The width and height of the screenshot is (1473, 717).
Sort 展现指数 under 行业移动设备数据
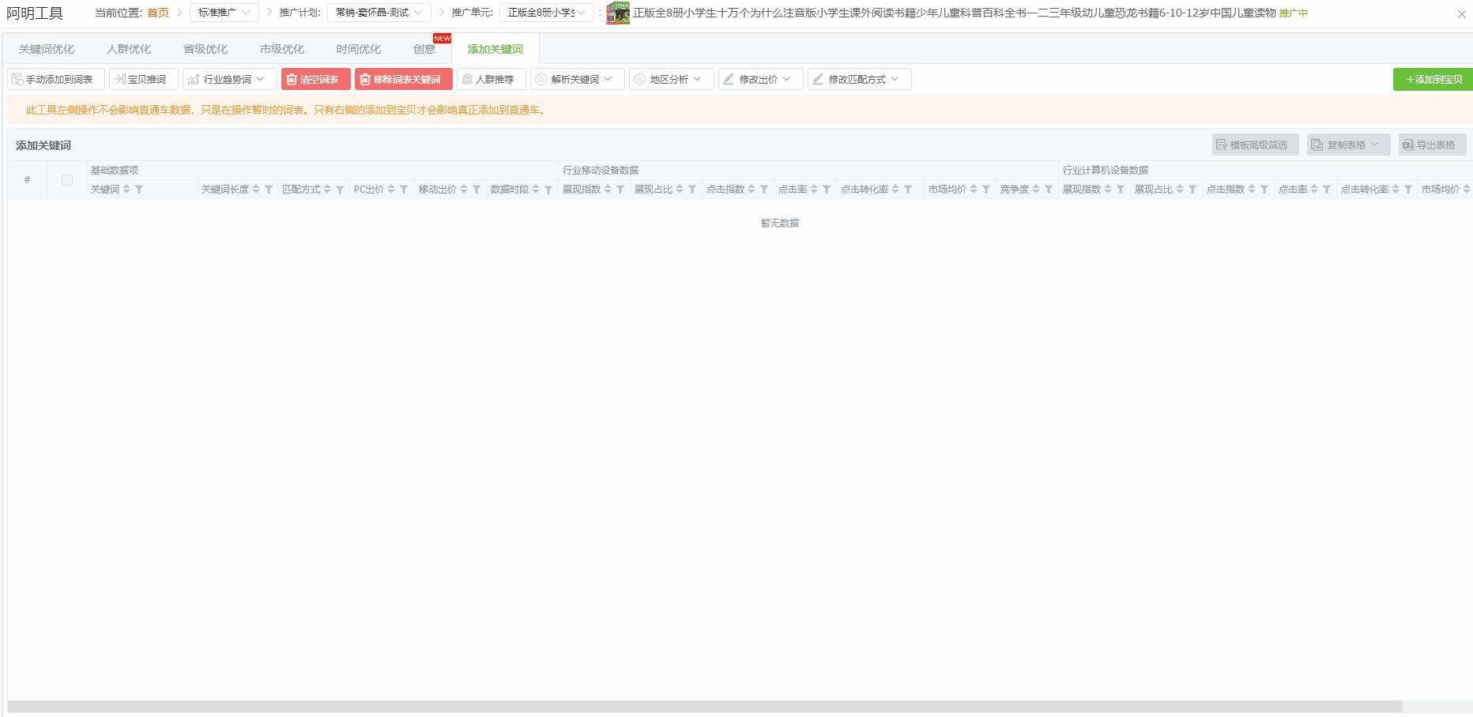tap(608, 190)
